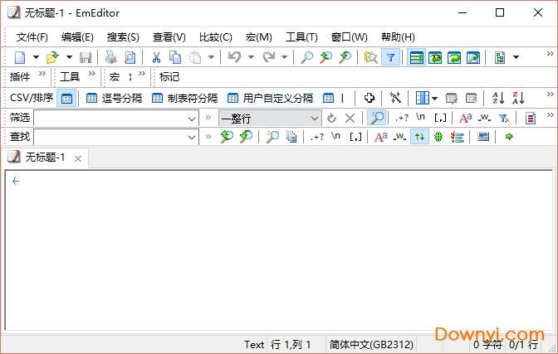Click the Save floppy disk icon

[86, 57]
